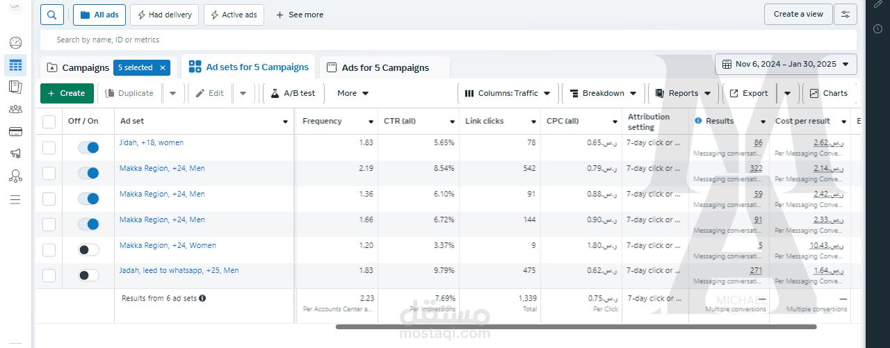The width and height of the screenshot is (890, 348).
Task: Turn off the Jidah, +18, women ad set
Action: point(88,147)
